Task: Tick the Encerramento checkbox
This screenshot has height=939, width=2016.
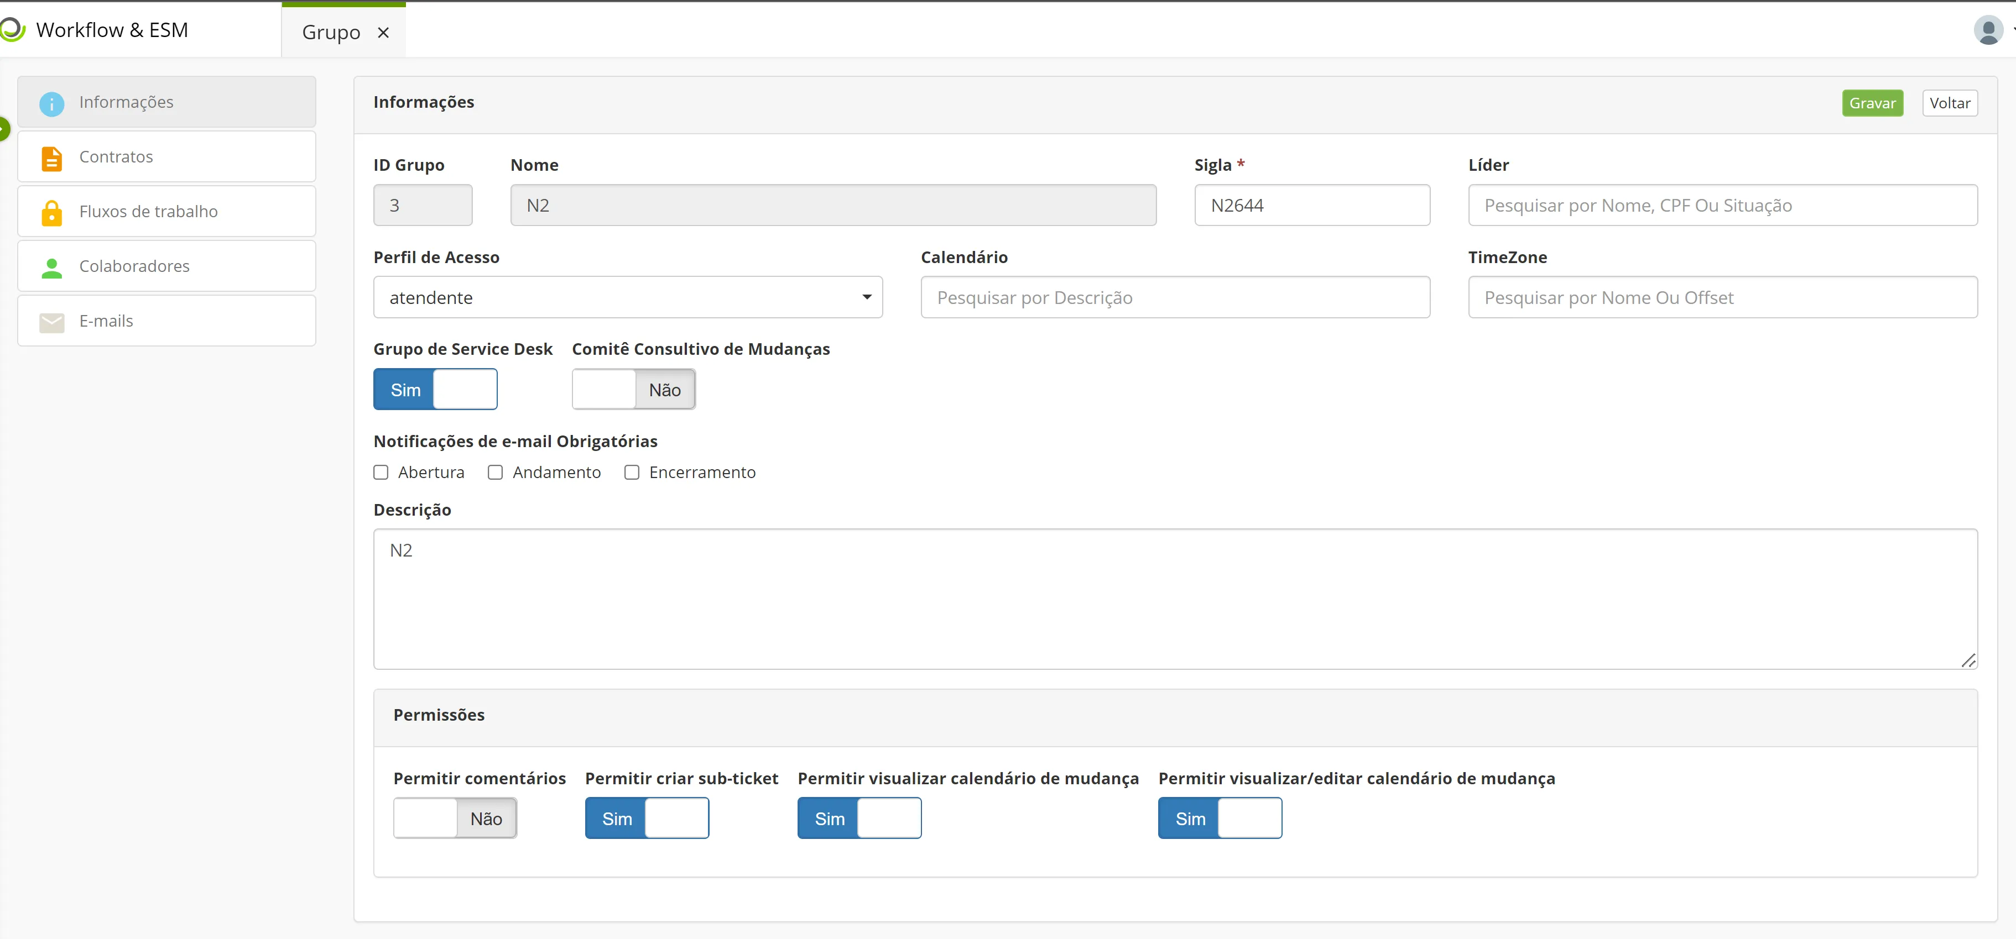Action: [632, 472]
